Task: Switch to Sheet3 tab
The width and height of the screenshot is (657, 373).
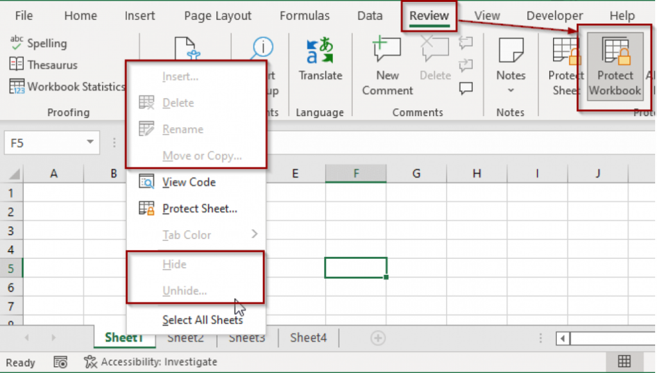Action: tap(247, 338)
